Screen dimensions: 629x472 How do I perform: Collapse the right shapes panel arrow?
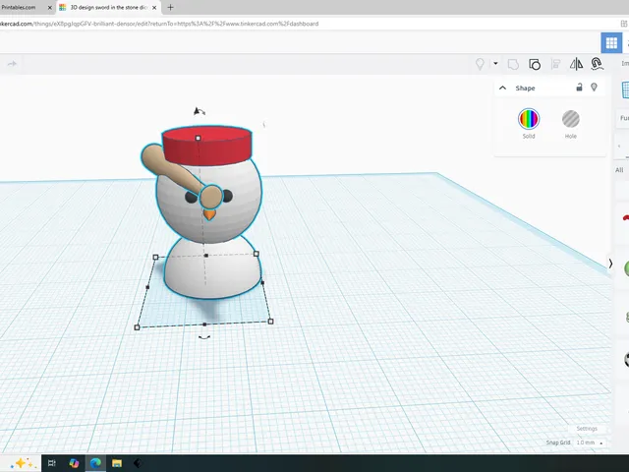(x=610, y=264)
